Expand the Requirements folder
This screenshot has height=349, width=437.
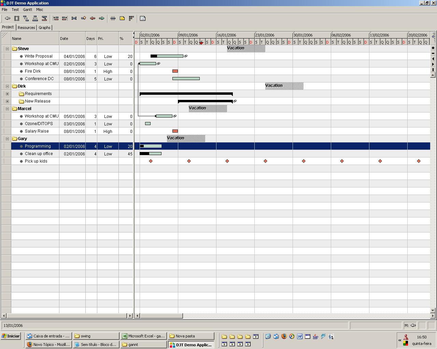(x=7, y=94)
